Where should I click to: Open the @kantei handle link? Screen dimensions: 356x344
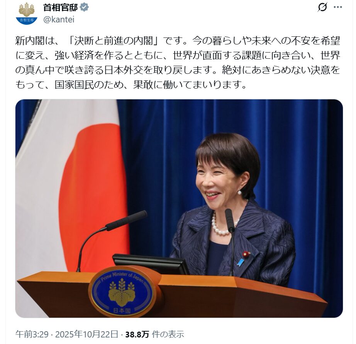[x=59, y=20]
